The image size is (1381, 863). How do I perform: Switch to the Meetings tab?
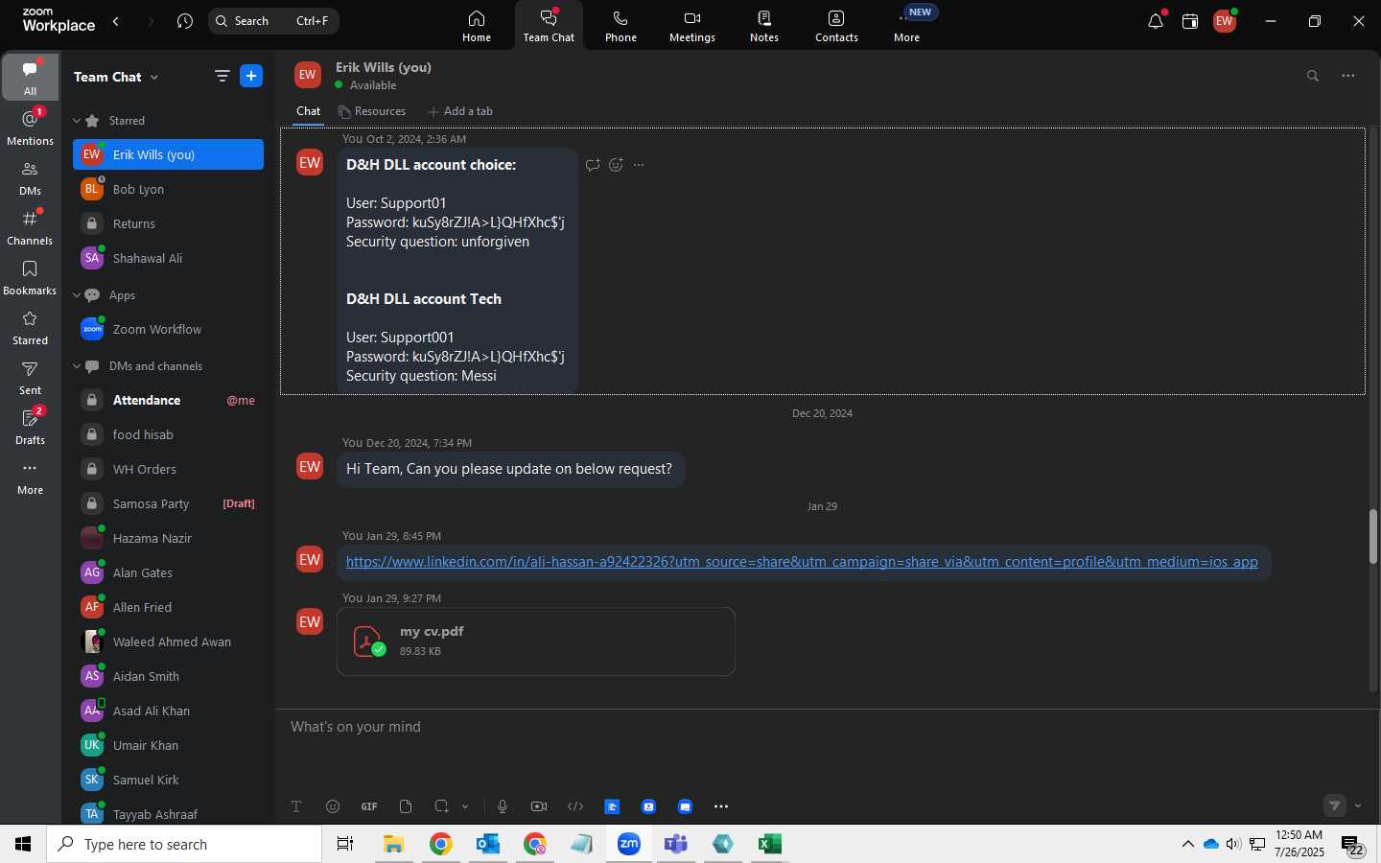692,26
